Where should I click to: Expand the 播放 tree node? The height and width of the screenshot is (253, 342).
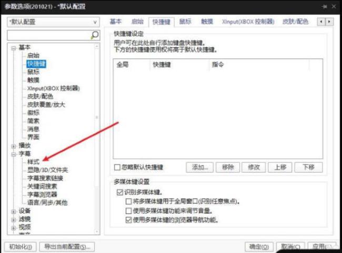click(x=14, y=146)
